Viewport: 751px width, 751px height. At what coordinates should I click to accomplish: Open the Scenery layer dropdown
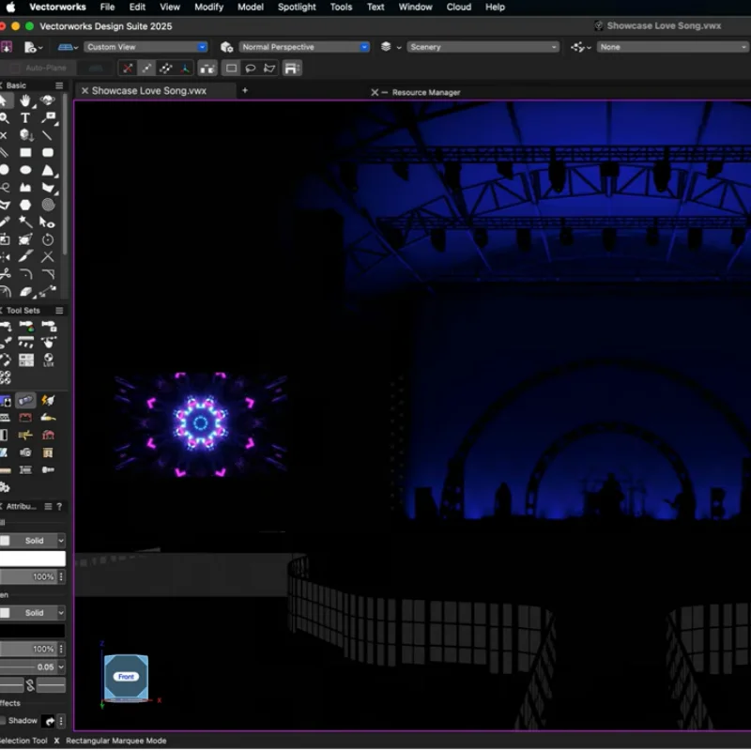click(x=479, y=46)
